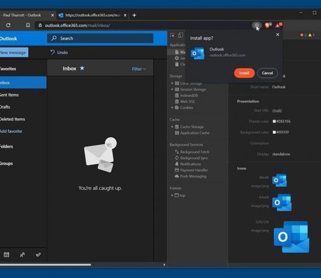Toggle the DevTools device toolbar icon
The image size is (321, 278).
pyautogui.click(x=180, y=36)
